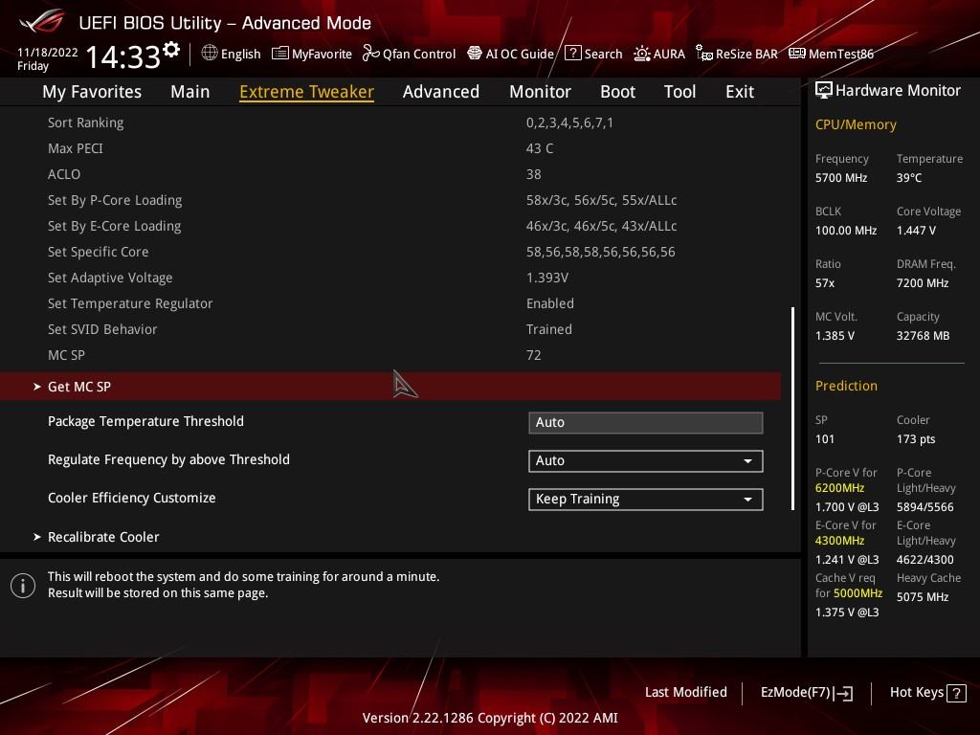Toggle ReSize BAR icon
Image resolution: width=980 pixels, height=735 pixels.
[704, 54]
